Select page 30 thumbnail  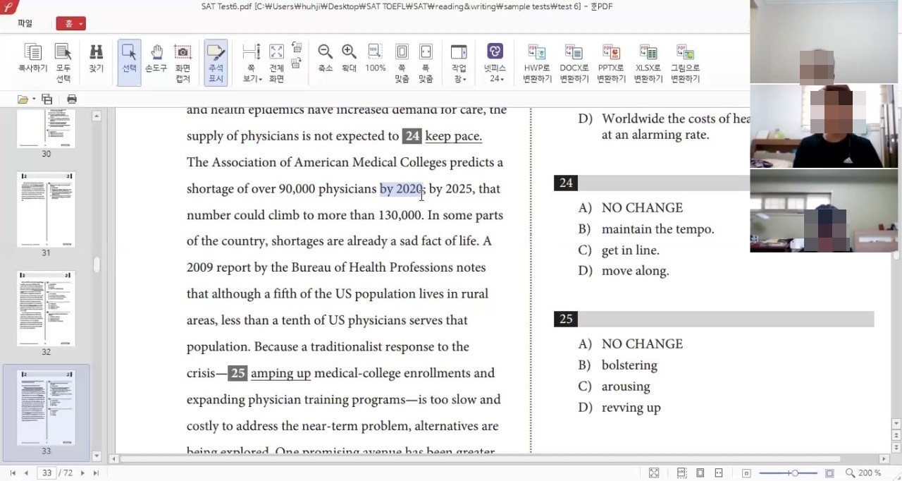pos(46,128)
